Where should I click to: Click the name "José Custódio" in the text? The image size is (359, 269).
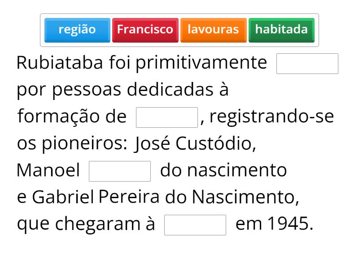tap(195, 144)
